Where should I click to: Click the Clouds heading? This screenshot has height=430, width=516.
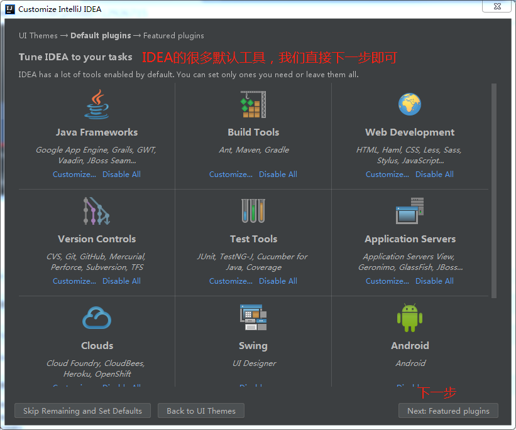coord(97,345)
